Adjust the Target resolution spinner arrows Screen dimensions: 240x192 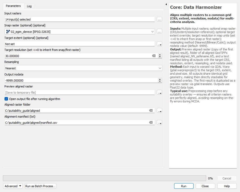point(160,56)
